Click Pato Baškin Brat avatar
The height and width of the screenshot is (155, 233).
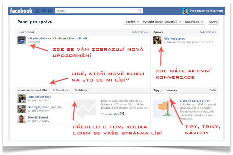pyautogui.click(x=22, y=99)
